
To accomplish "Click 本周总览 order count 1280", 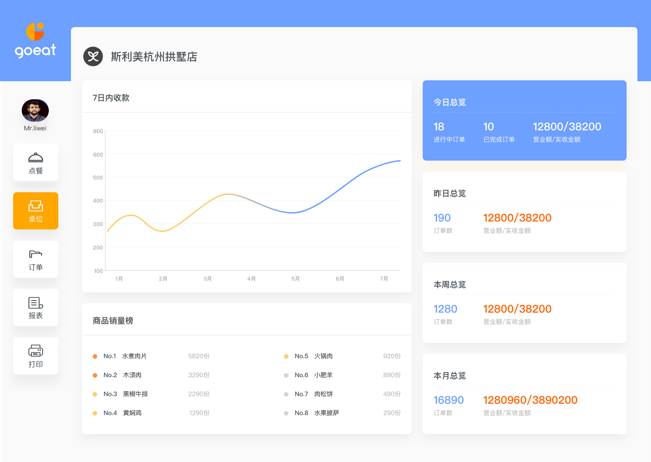I will (x=445, y=309).
